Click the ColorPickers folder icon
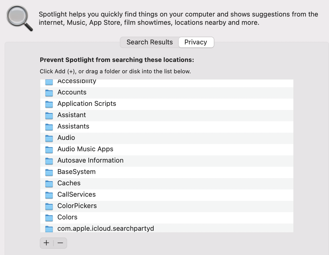Screen dimensions: 329x255 click(49, 206)
